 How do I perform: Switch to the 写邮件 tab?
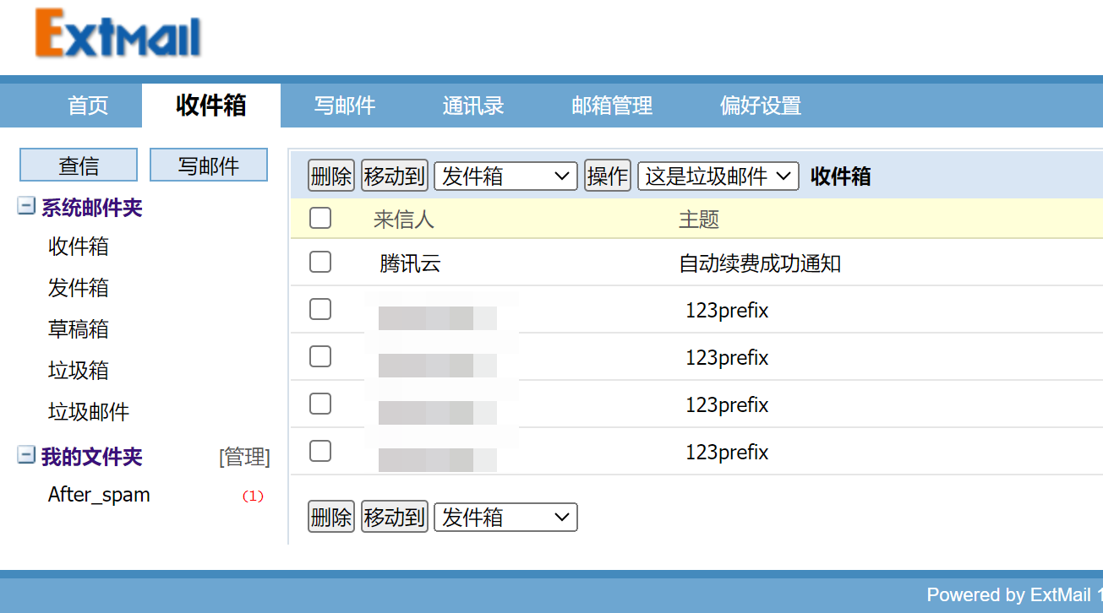tap(345, 106)
